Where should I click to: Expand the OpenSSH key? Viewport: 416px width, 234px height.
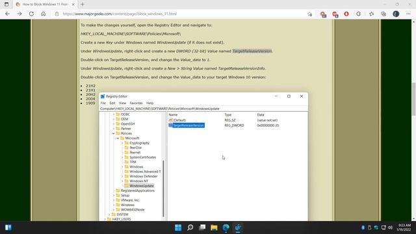pos(114,124)
